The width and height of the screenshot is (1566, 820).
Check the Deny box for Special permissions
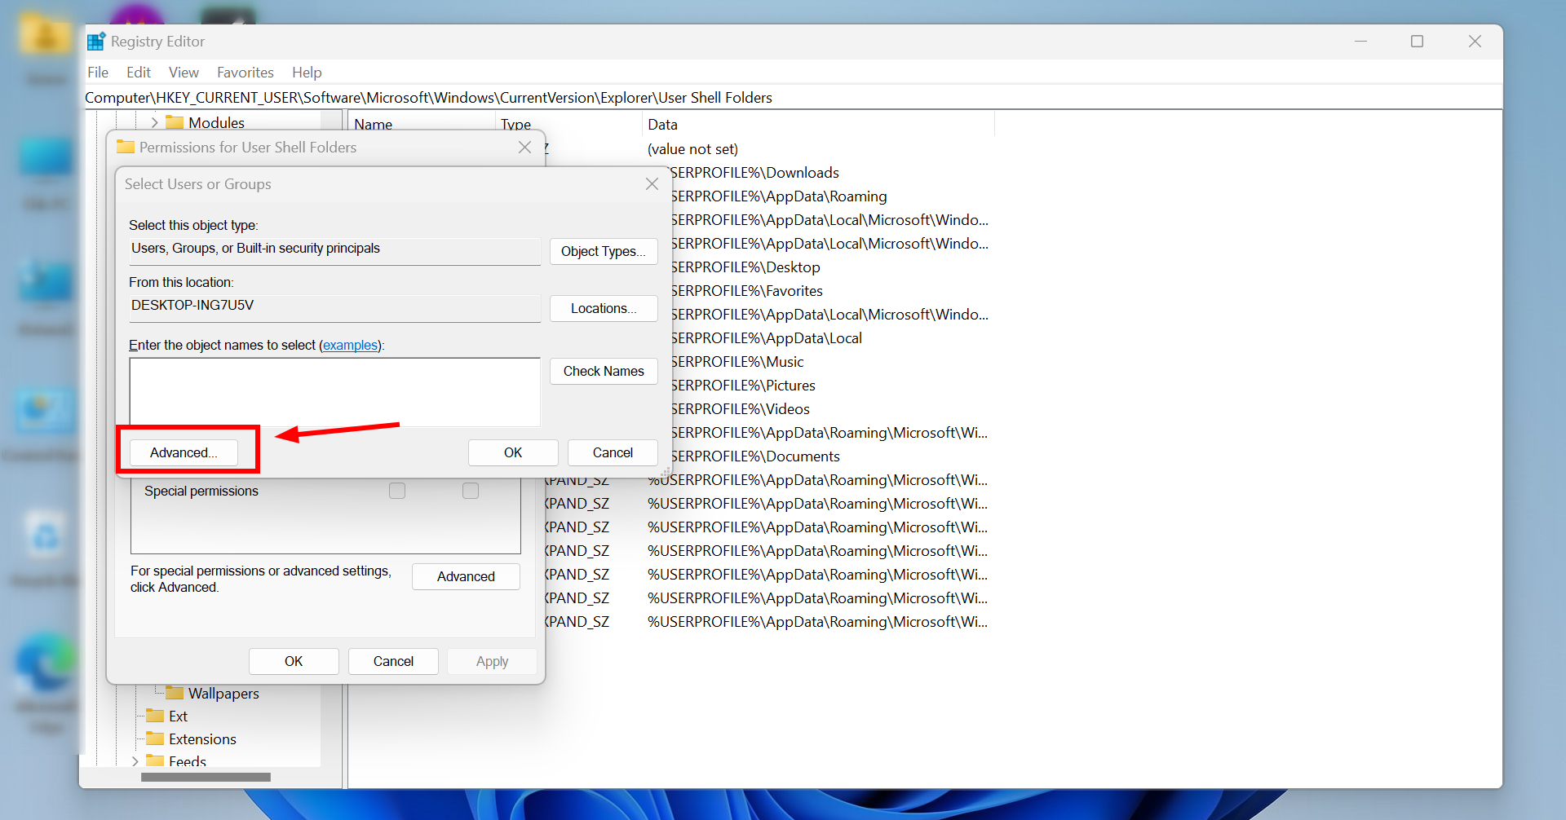click(x=470, y=490)
